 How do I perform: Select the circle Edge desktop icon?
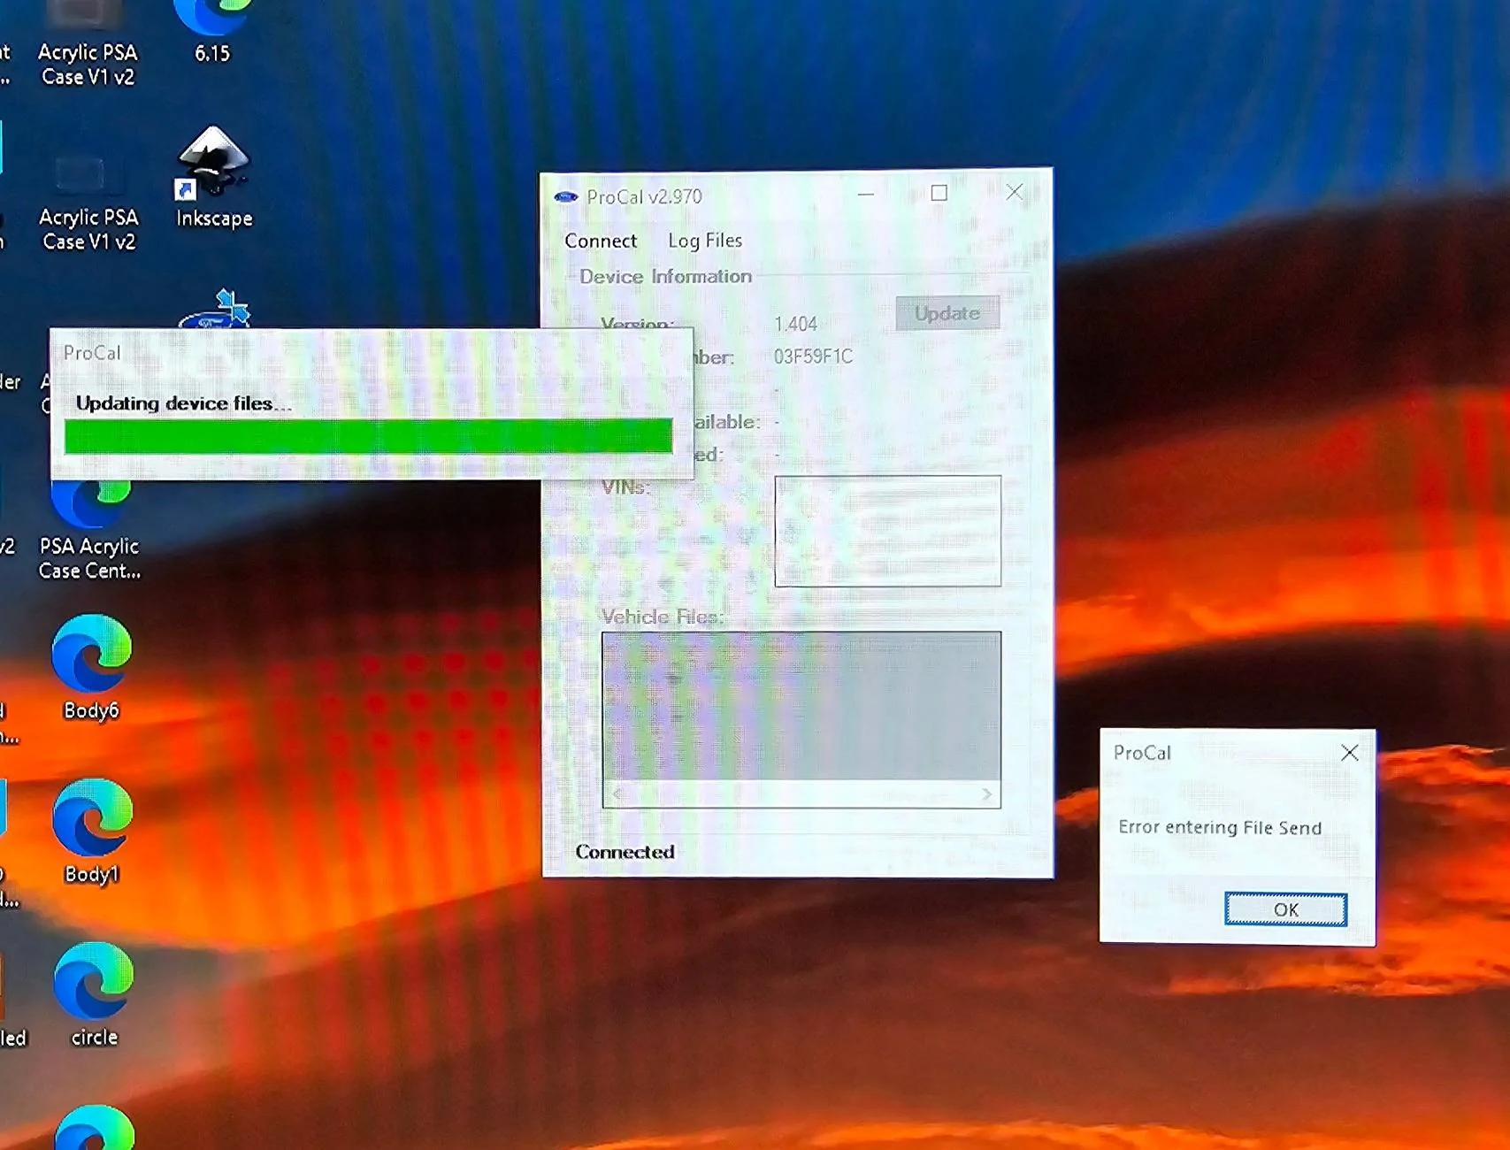93,995
